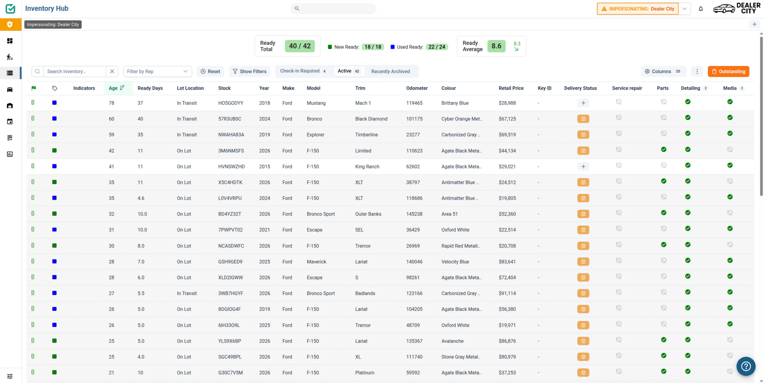
Task: Click the Inventory Hub logo checkmark
Action: [10, 9]
